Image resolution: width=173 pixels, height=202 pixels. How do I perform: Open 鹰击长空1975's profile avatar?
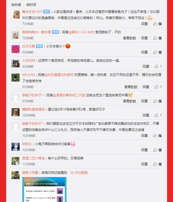[16, 14]
